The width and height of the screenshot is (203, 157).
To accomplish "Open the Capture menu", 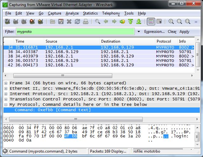I will click(55, 13).
